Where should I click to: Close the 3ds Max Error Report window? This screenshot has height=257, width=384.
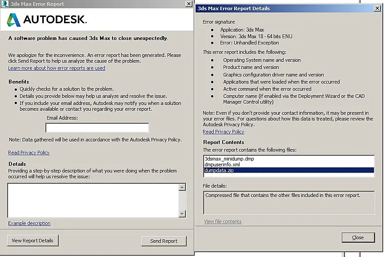coord(188,4)
